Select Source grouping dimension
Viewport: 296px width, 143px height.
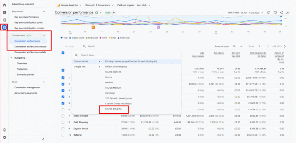pyautogui.click(x=113, y=109)
